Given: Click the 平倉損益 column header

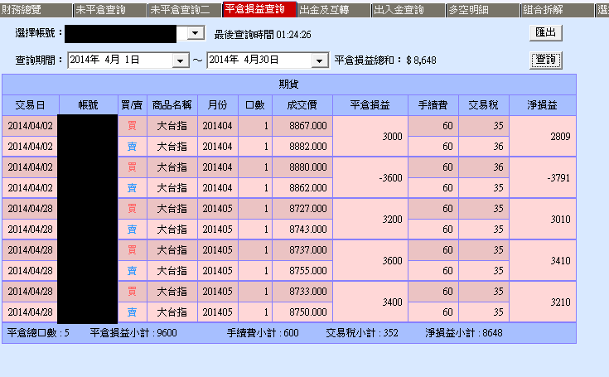Looking at the screenshot, I should pyautogui.click(x=370, y=105).
